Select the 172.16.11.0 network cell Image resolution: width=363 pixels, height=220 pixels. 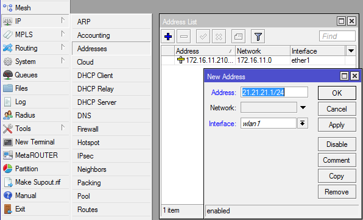pos(263,60)
